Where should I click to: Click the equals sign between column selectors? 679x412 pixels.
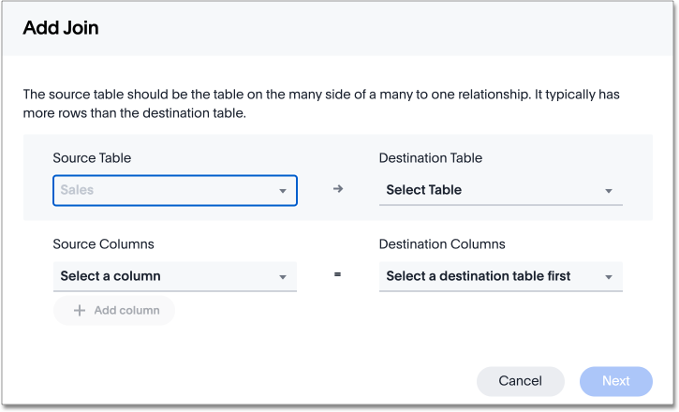pyautogui.click(x=337, y=275)
